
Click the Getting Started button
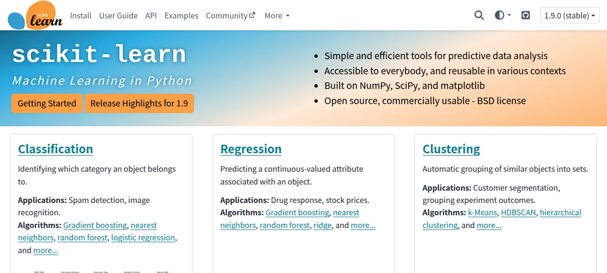pyautogui.click(x=47, y=103)
